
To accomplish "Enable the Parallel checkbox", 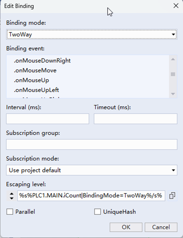I will point(10,211).
